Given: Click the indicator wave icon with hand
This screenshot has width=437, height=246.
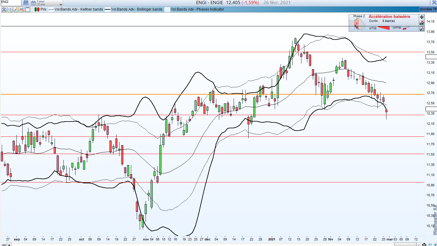Looking at the screenshot, I should [x=10, y=9].
